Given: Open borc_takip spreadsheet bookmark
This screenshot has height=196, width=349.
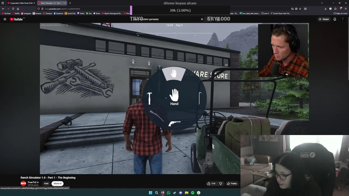Looking at the screenshot, I should [x=249, y=13].
